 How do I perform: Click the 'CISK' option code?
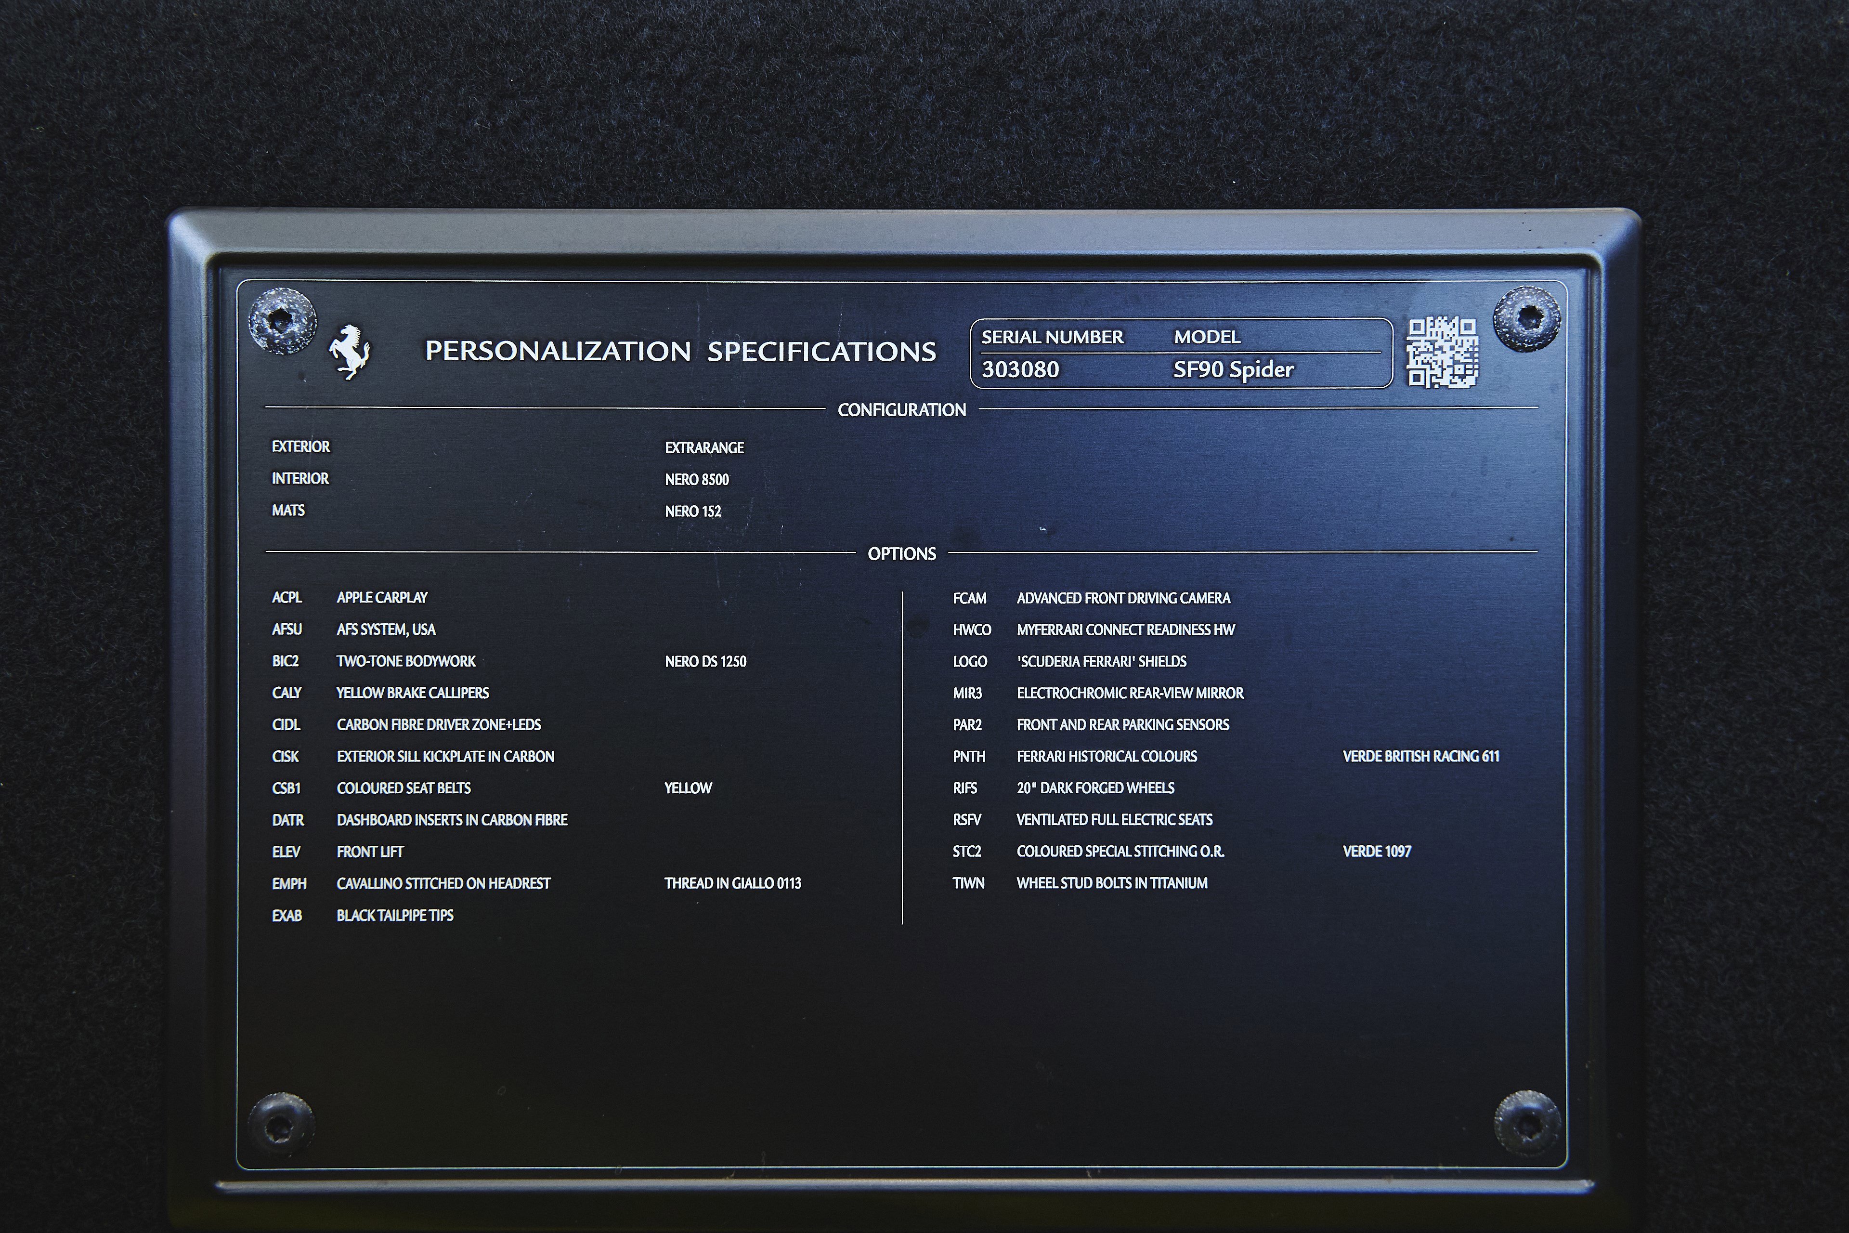point(286,757)
